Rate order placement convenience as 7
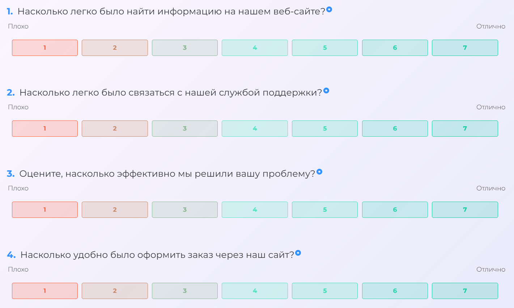The height and width of the screenshot is (308, 514). click(x=465, y=291)
